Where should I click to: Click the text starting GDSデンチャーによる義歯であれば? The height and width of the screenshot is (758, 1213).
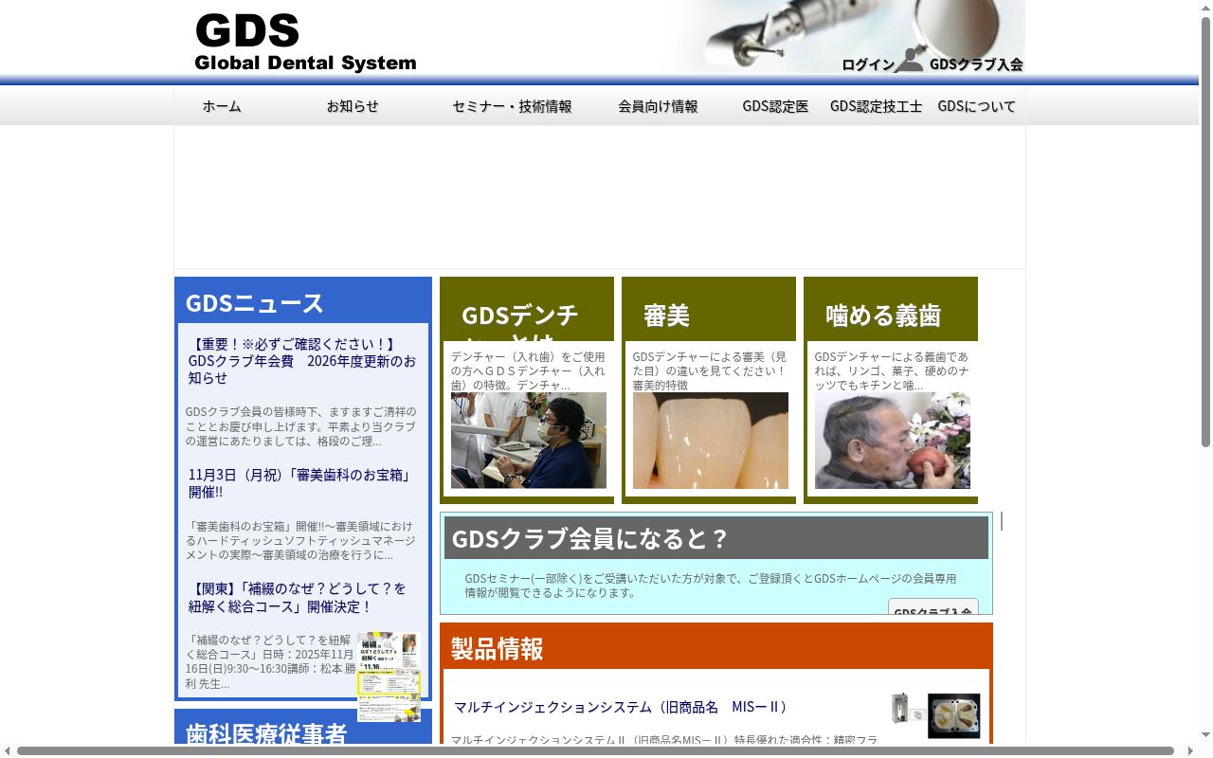click(x=892, y=370)
